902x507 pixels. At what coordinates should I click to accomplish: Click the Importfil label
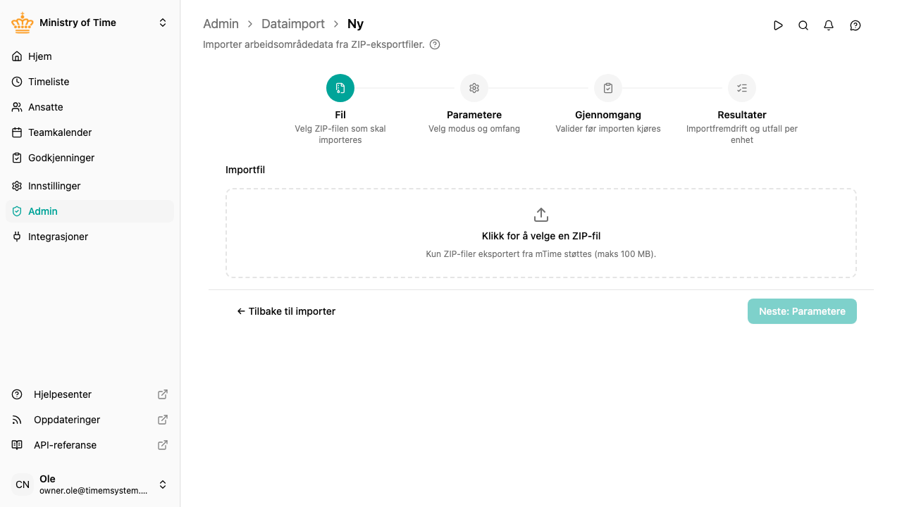point(245,170)
